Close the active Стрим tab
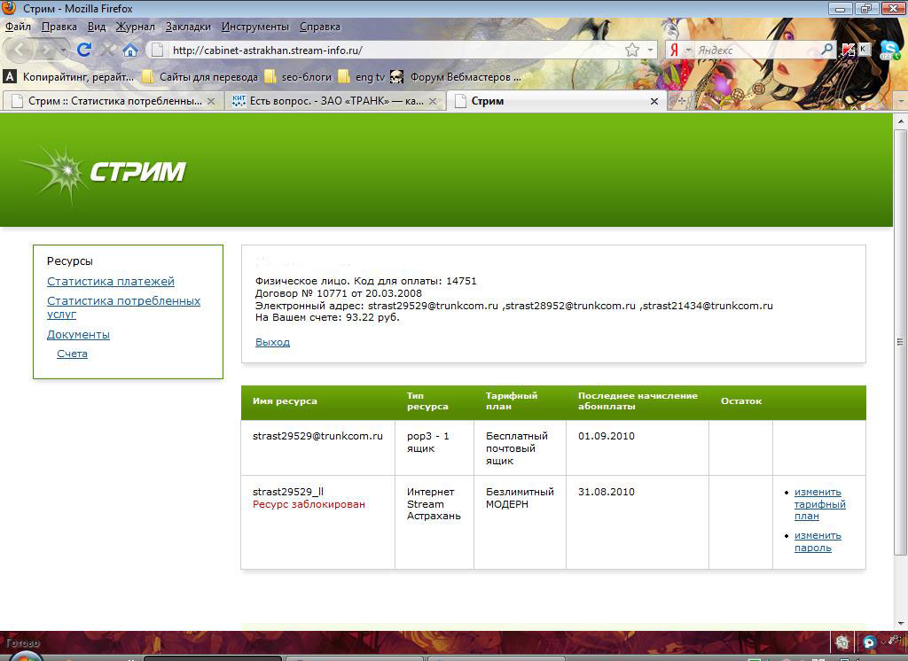908x661 pixels. (654, 101)
